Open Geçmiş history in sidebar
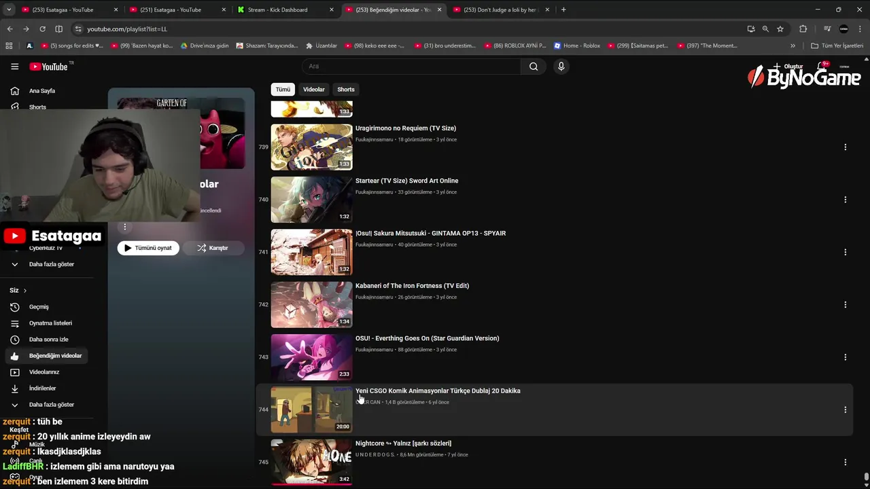Screen dimensions: 870x489 (39, 307)
